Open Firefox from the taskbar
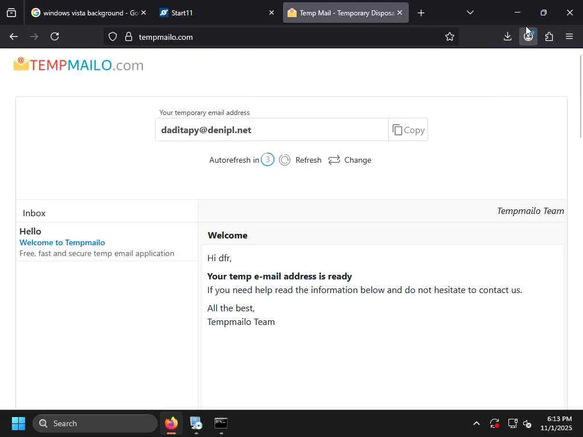The image size is (583, 437). coord(171,423)
